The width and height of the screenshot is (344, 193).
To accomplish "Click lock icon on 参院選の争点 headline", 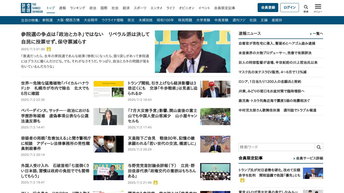I will point(49,49).
